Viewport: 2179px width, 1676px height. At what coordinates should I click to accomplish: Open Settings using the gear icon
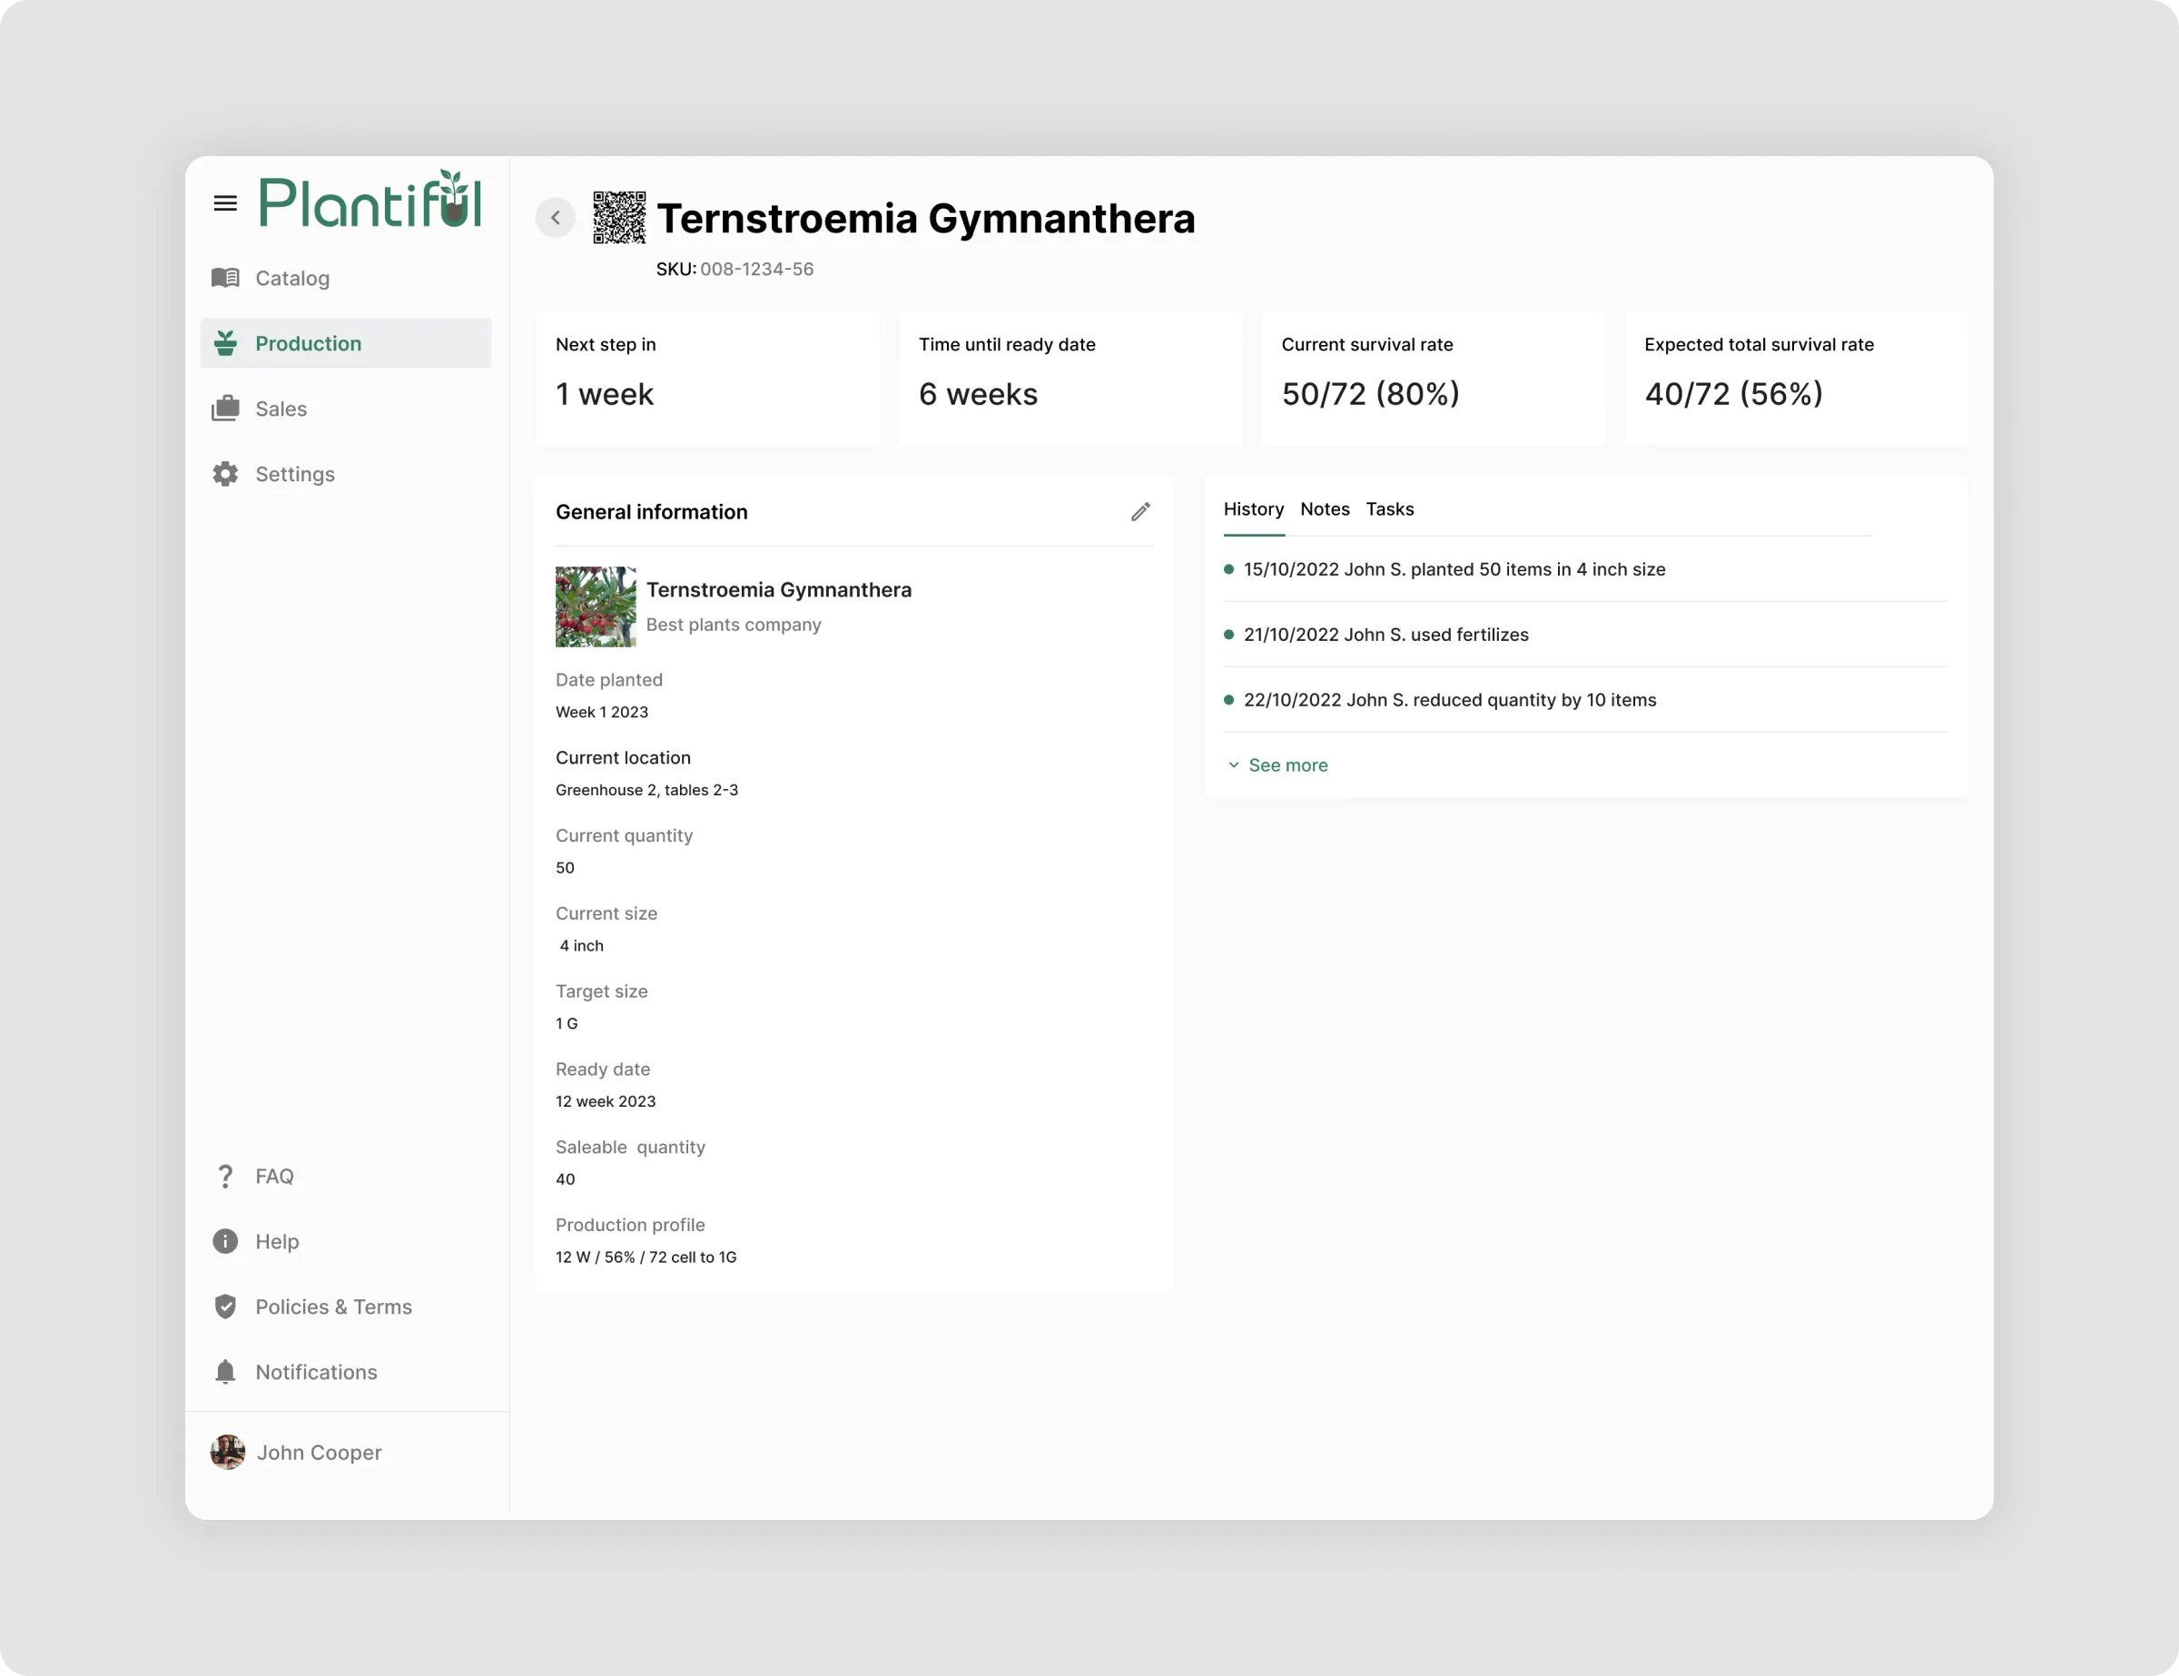tap(225, 474)
